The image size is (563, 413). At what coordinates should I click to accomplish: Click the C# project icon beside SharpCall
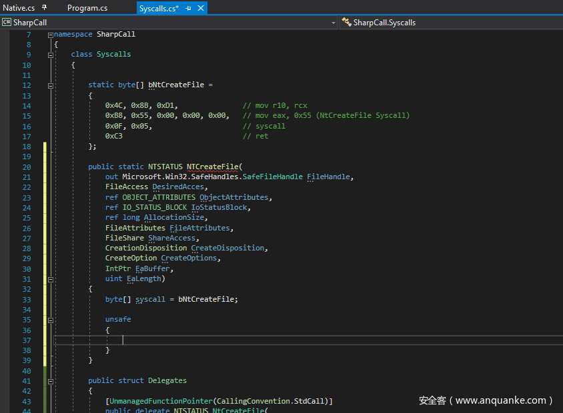7,23
